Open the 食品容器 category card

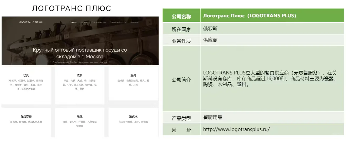click(26, 122)
